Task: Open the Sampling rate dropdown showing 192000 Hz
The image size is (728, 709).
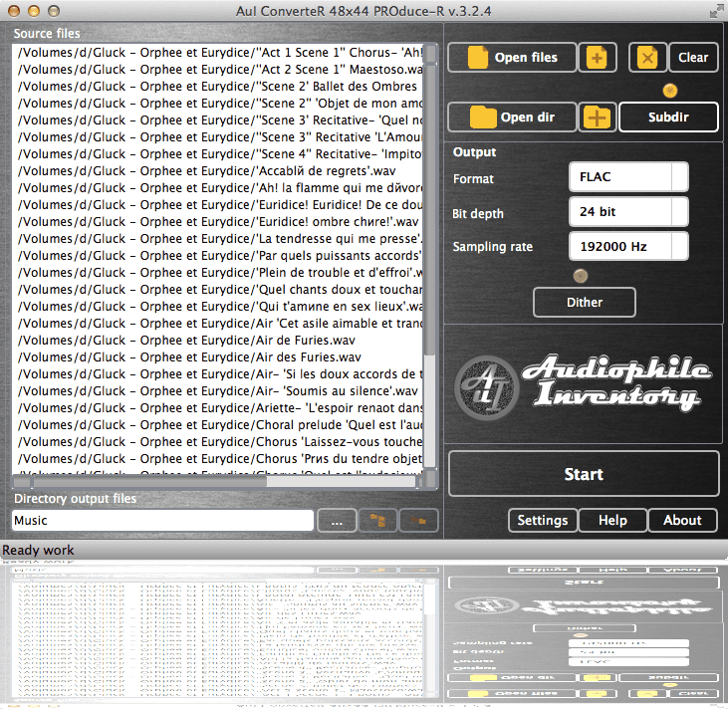Action: click(628, 247)
